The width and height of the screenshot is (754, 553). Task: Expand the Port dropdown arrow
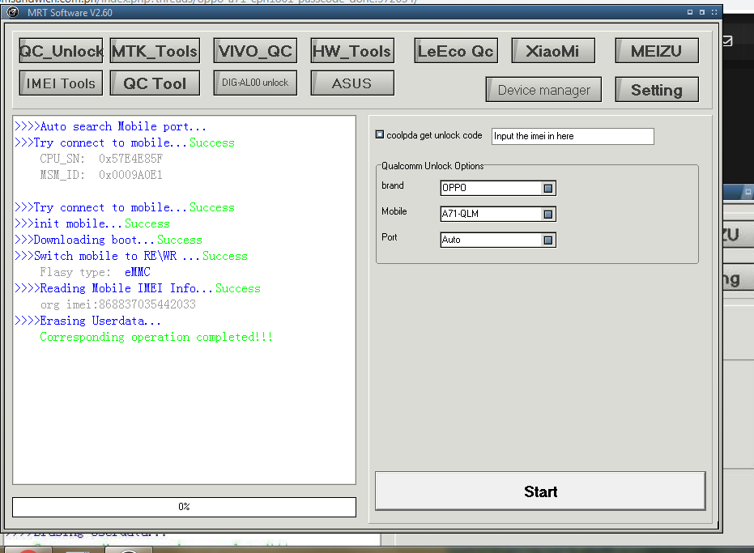(x=547, y=240)
